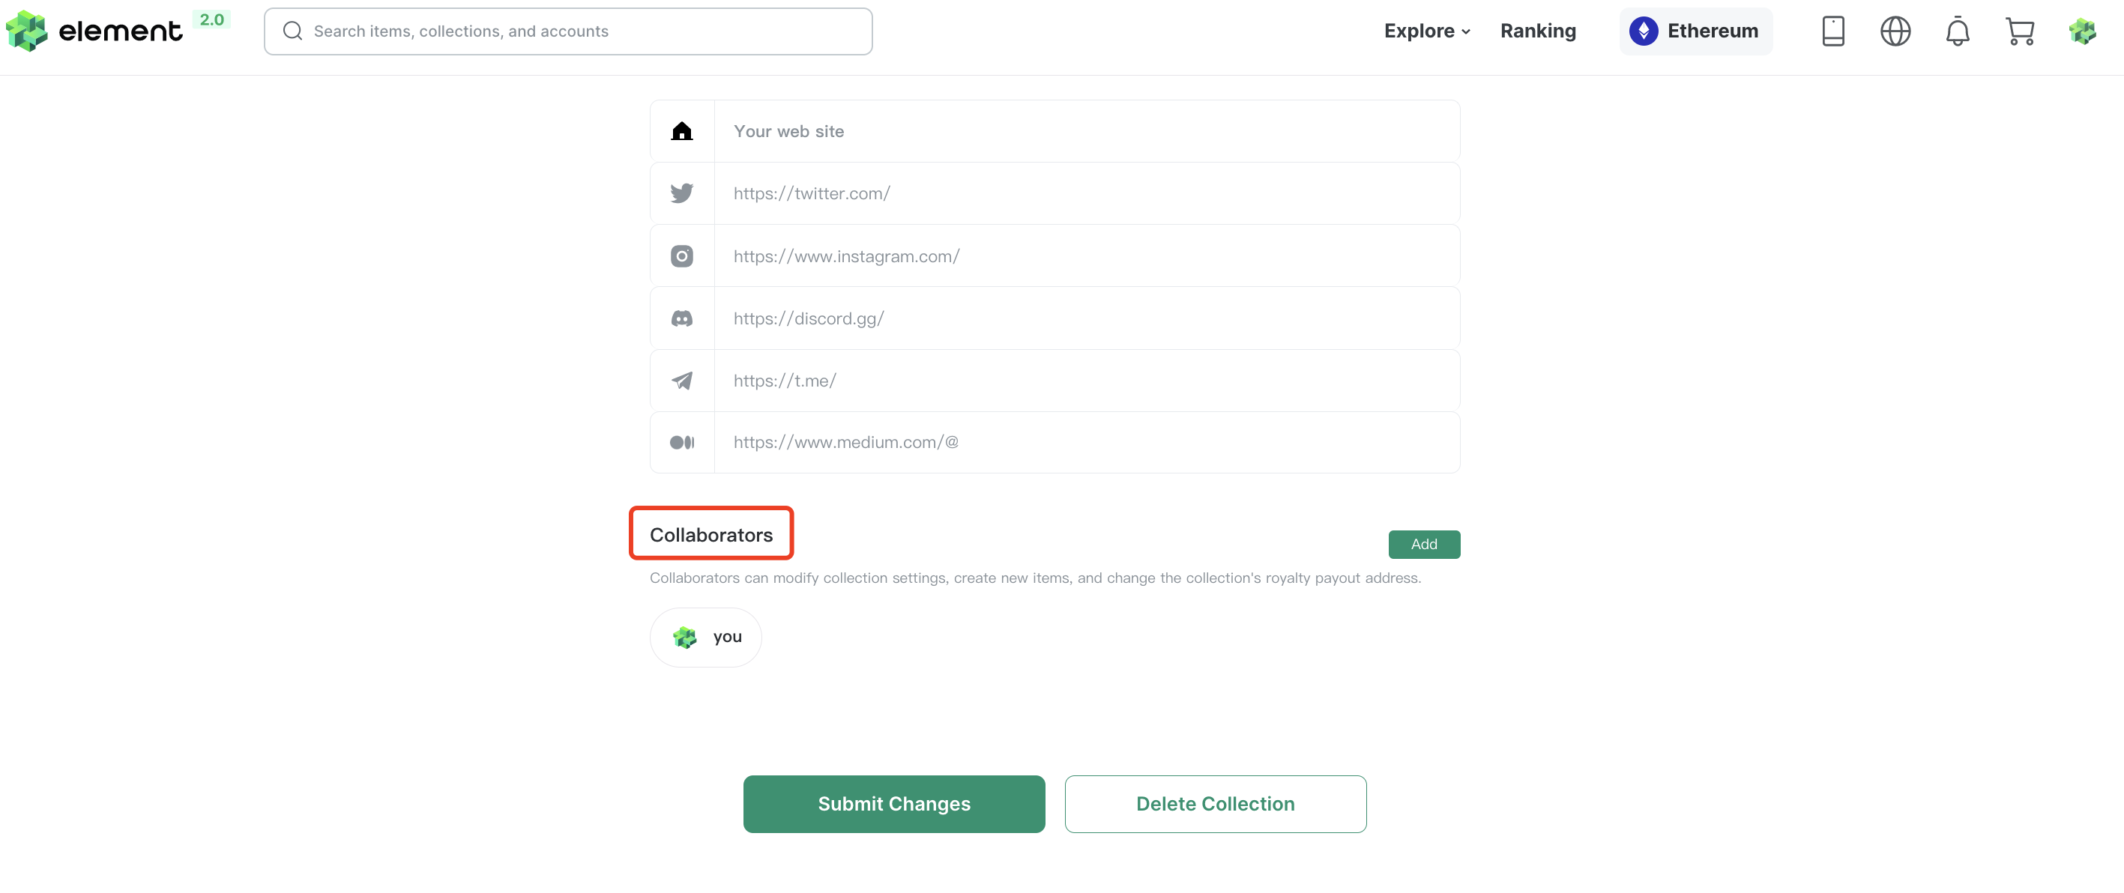The width and height of the screenshot is (2124, 893).
Task: Click the Add collaborator button
Action: [x=1424, y=544]
